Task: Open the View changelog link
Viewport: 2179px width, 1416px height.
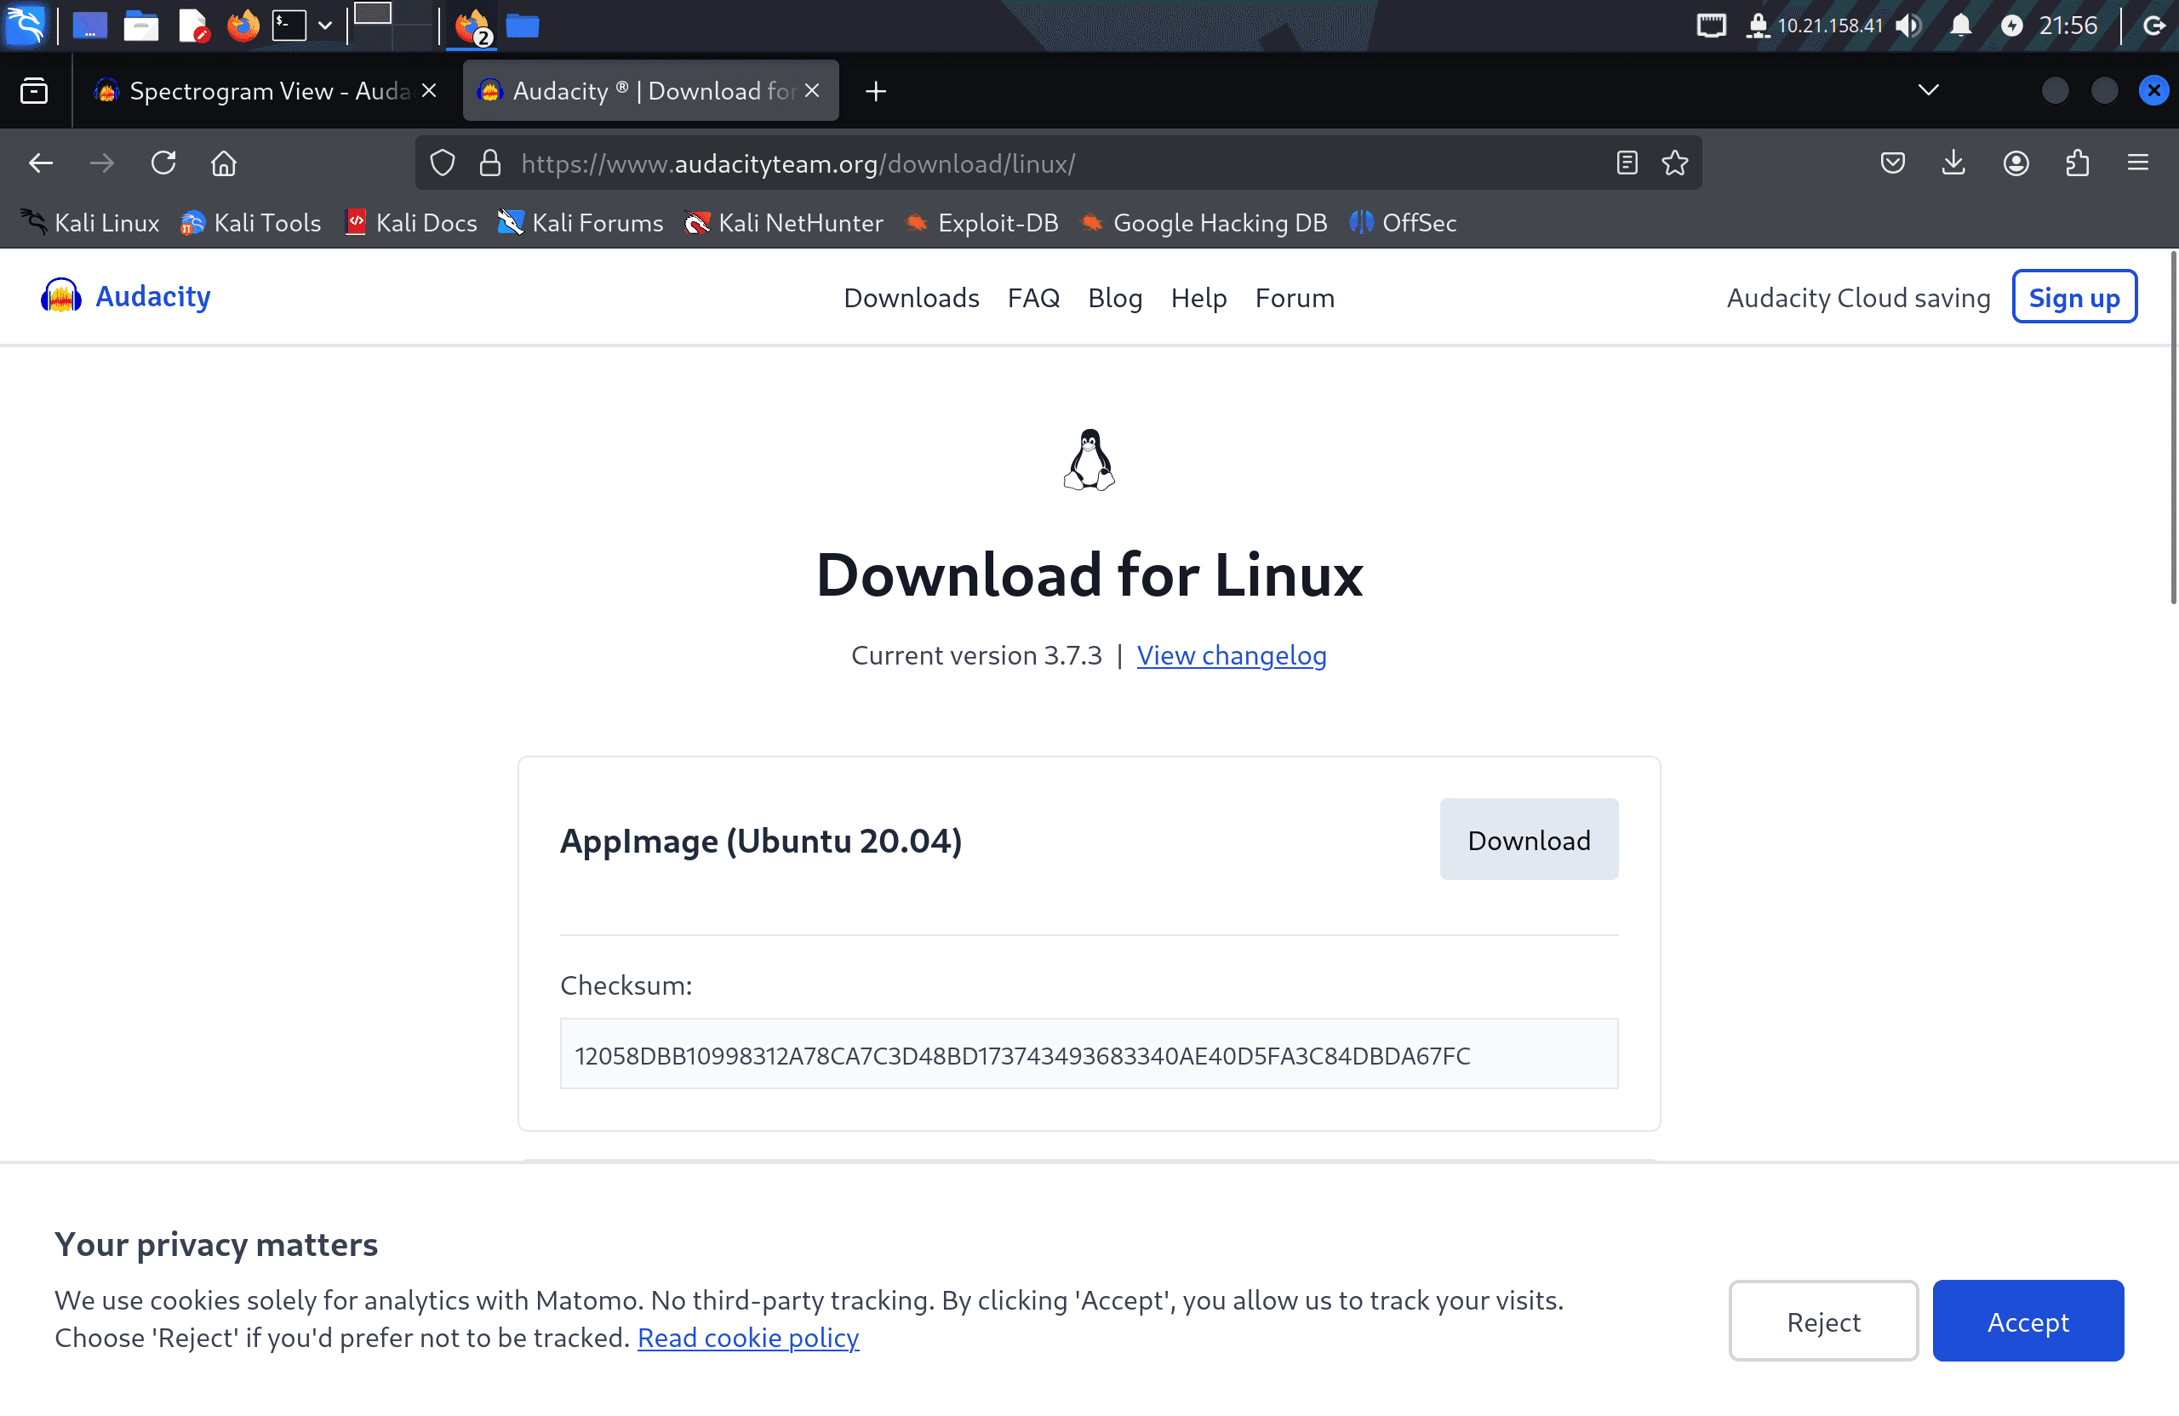Action: (1232, 655)
